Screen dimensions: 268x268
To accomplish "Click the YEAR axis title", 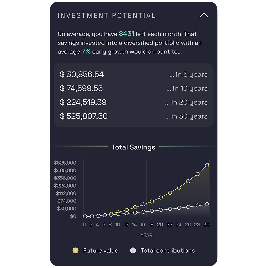I will tap(146, 235).
